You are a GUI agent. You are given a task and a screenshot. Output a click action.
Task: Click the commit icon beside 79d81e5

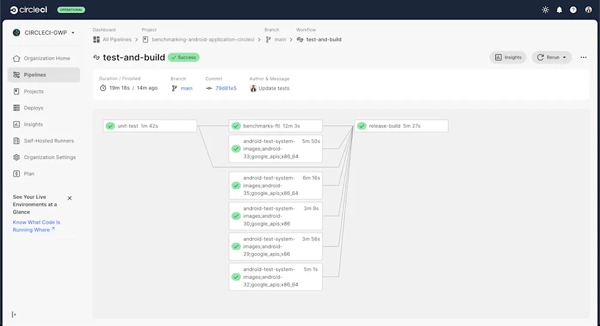pyautogui.click(x=209, y=89)
